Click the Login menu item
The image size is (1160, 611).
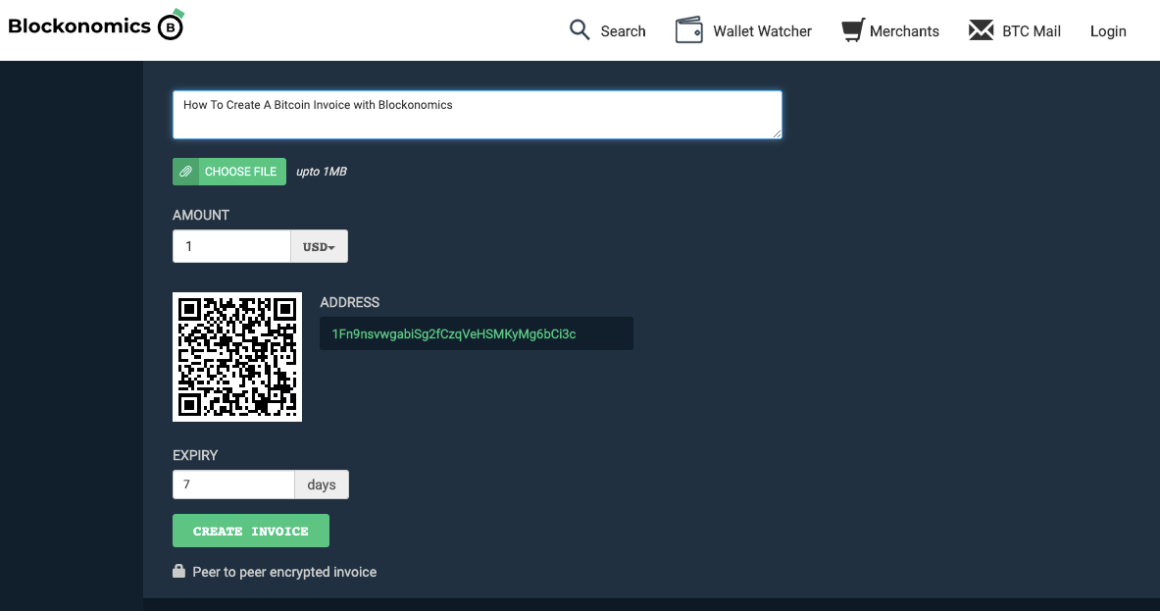pos(1108,30)
